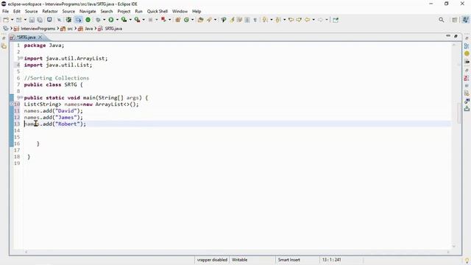Open the Window menu

(180, 12)
